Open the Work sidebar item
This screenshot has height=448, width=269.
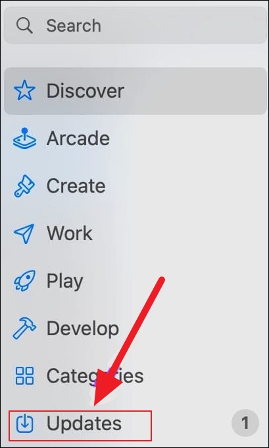click(135, 234)
